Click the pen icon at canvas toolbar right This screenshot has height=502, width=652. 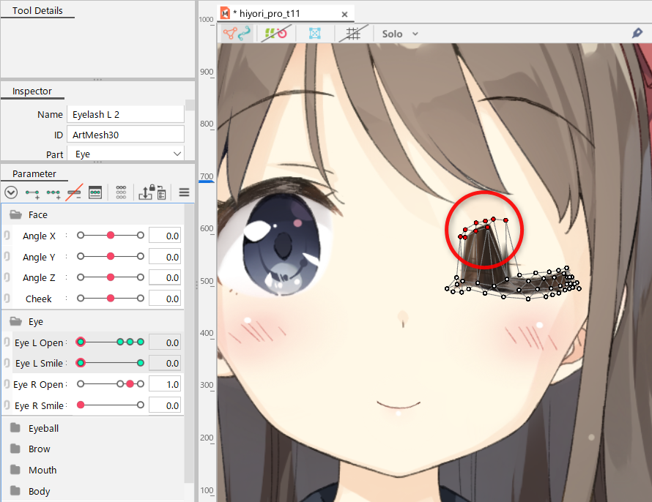637,34
